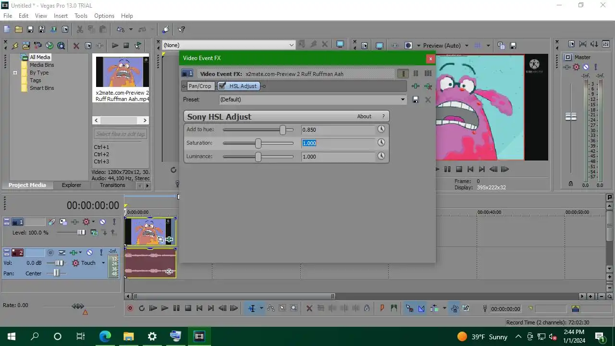This screenshot has width=615, height=346.
Task: Solo video track 1
Action: pos(114,222)
